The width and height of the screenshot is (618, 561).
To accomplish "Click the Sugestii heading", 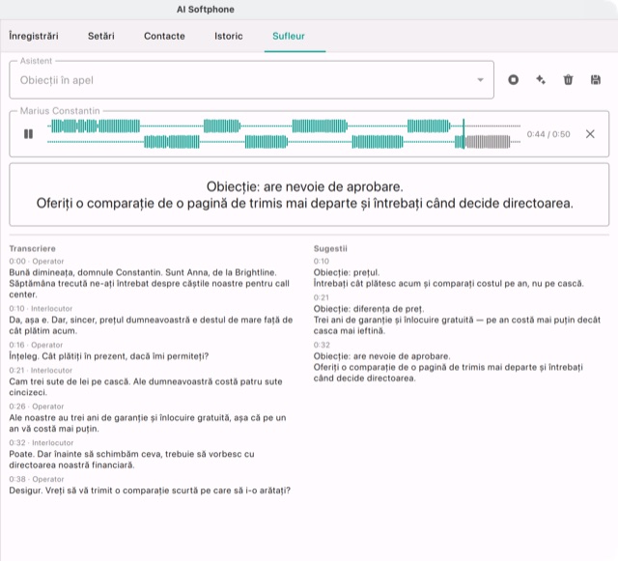I will tap(330, 249).
